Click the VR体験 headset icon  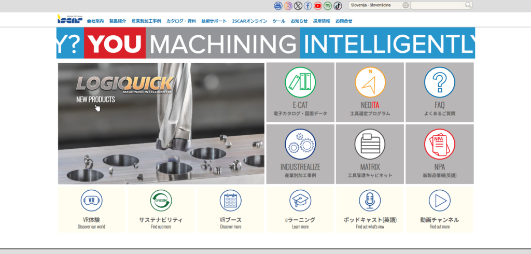click(x=91, y=200)
